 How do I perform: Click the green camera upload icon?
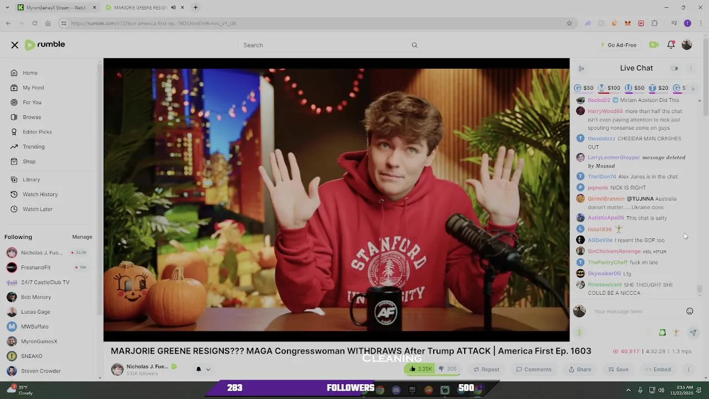(x=654, y=45)
